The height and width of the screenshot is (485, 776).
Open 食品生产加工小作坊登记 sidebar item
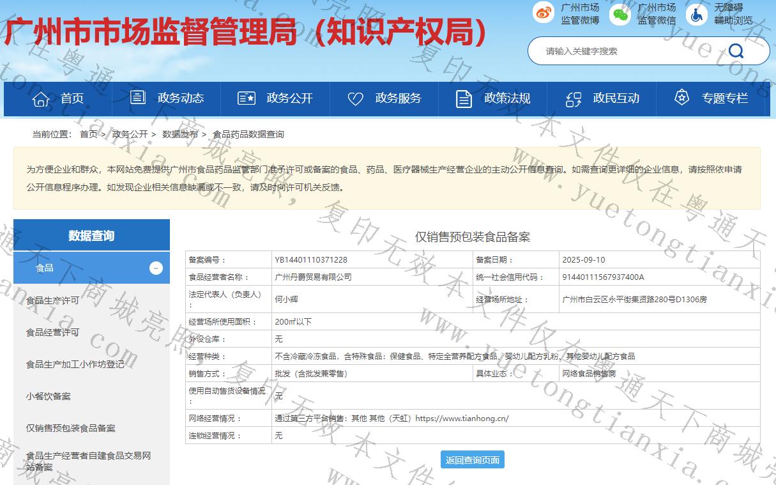point(75,364)
